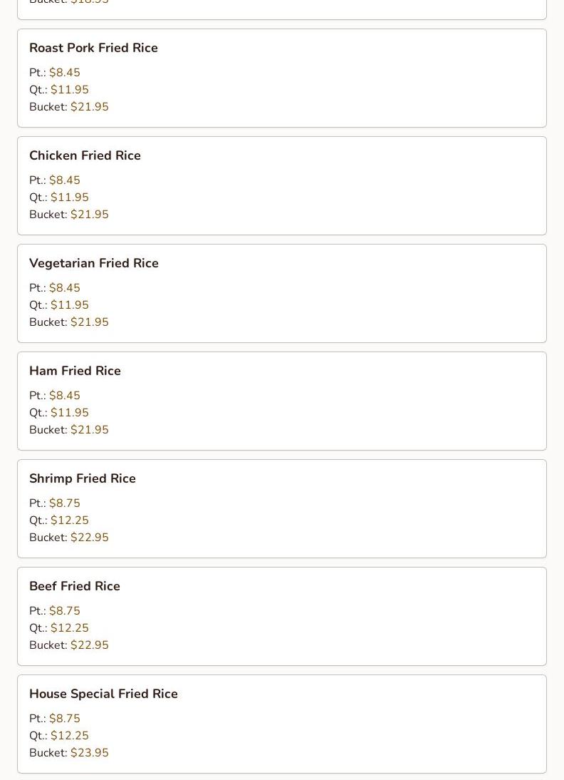Pick House Special bucket price $23.95

(x=89, y=753)
